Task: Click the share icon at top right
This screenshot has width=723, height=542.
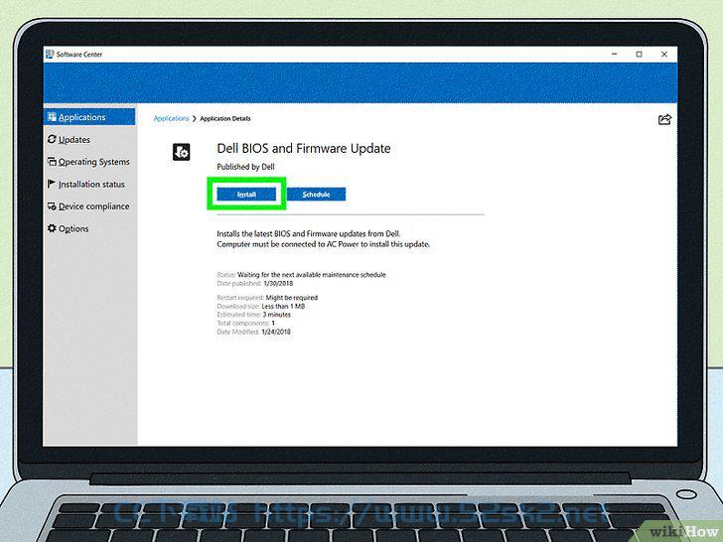Action: pos(664,120)
